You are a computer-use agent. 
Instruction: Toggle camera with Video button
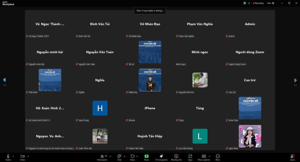[x=22, y=157]
